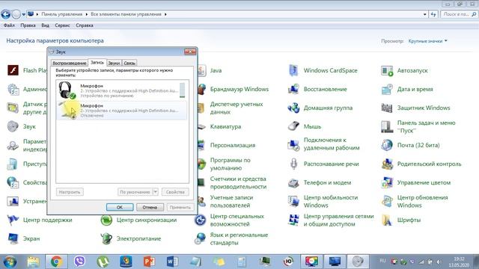Viewport: 479px width, 269px height.
Task: Open the Управление цветом icon
Action: [x=387, y=182]
